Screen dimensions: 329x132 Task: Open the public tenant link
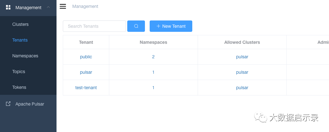[86, 57]
